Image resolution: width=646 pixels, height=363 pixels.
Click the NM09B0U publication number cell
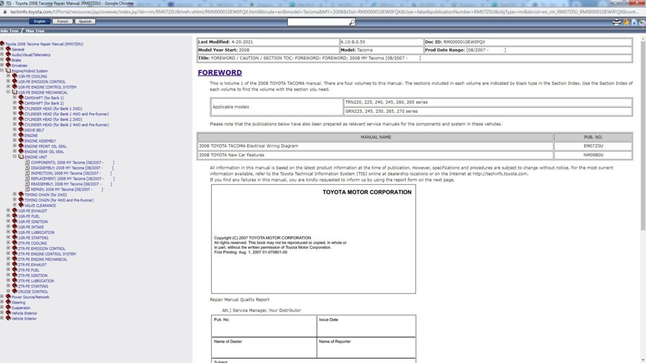click(593, 155)
